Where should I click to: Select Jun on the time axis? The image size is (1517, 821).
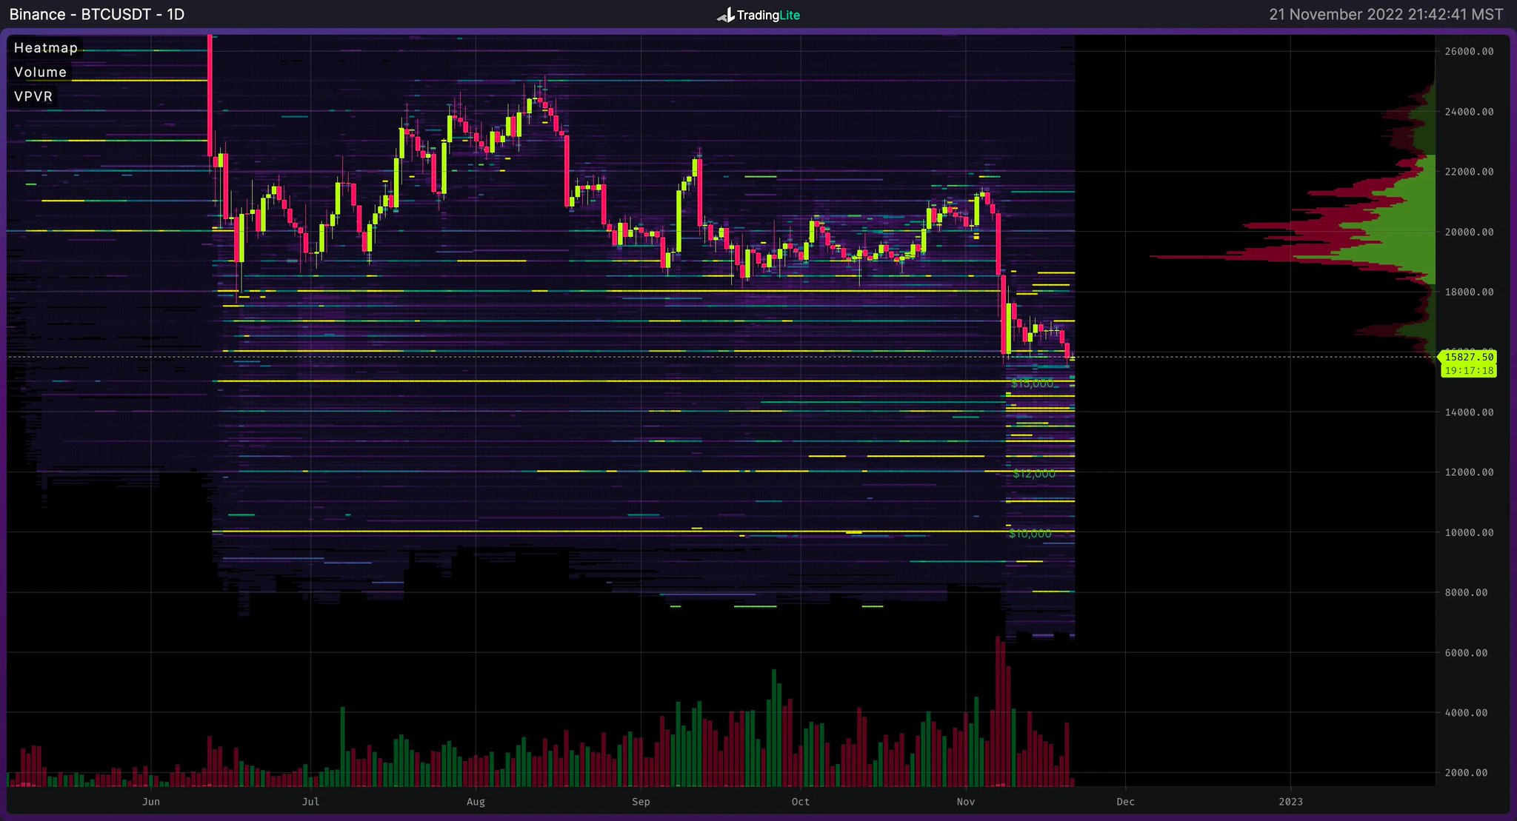[x=151, y=801]
